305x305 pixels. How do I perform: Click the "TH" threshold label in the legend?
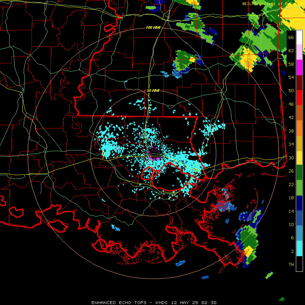[x=291, y=264]
